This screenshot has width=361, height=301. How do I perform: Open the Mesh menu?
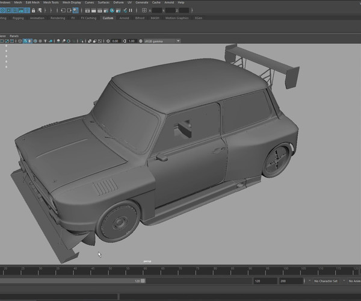[18, 2]
